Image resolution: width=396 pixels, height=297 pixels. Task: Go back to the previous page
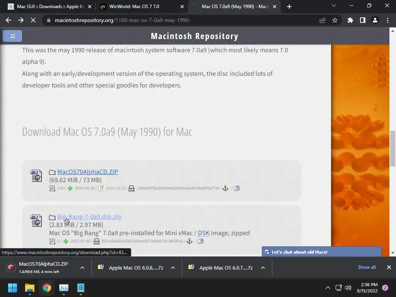coord(9,20)
